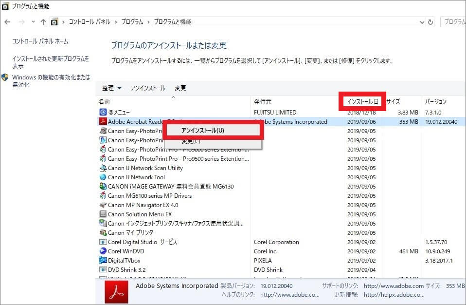Sort by the 名前 column header
This screenshot has height=305, width=466.
[104, 102]
